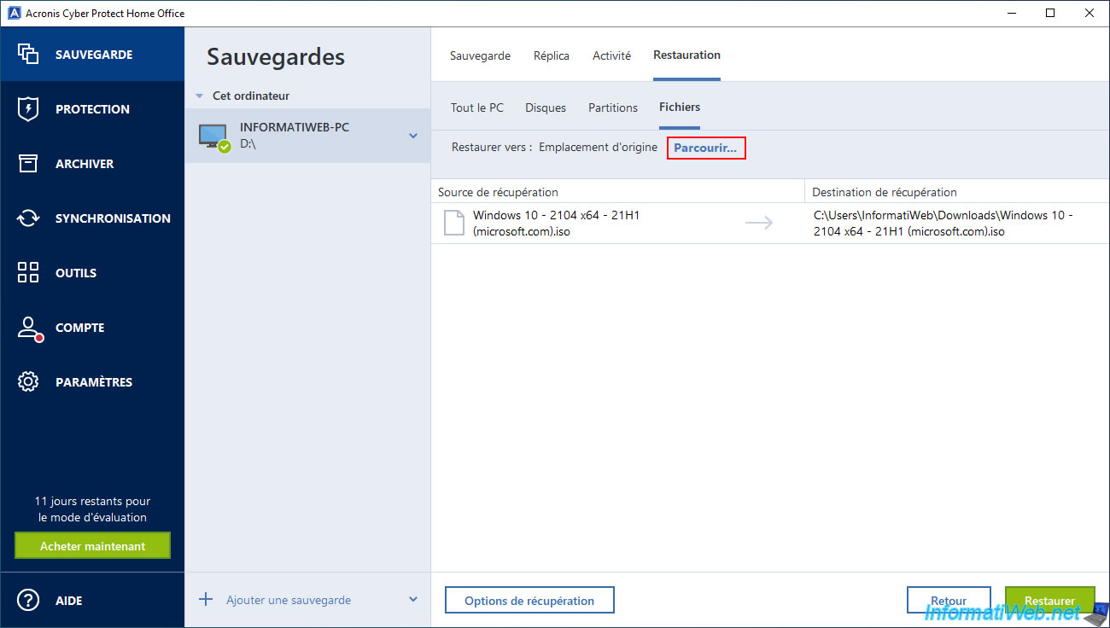Viewport: 1110px width, 628px height.
Task: Open the ARCHIVER menu label
Action: pos(85,164)
